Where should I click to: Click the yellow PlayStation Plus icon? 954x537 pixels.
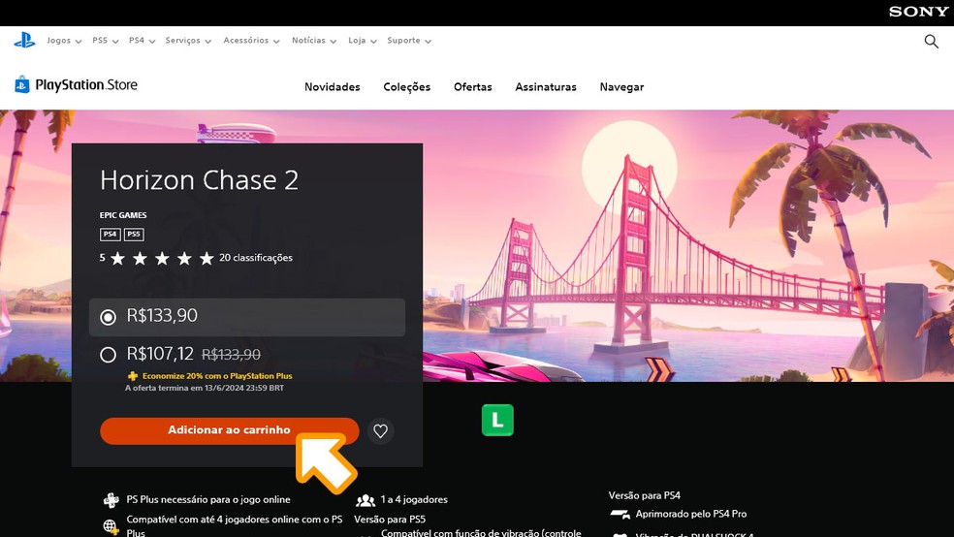133,376
